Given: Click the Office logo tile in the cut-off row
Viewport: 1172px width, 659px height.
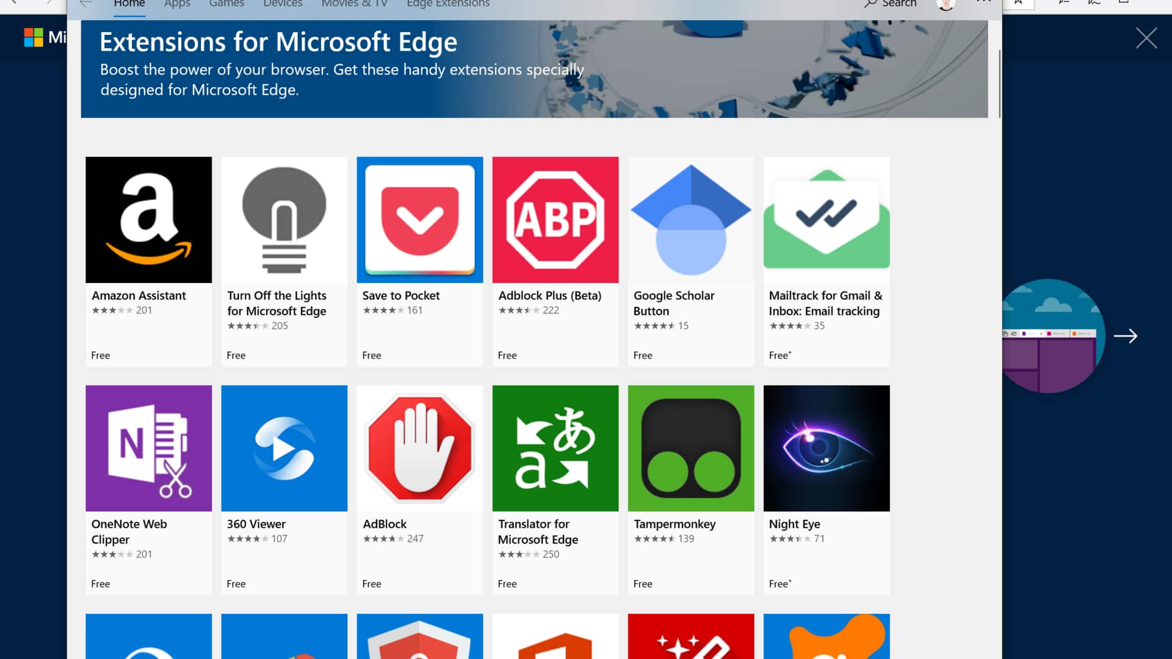Looking at the screenshot, I should pyautogui.click(x=555, y=636).
